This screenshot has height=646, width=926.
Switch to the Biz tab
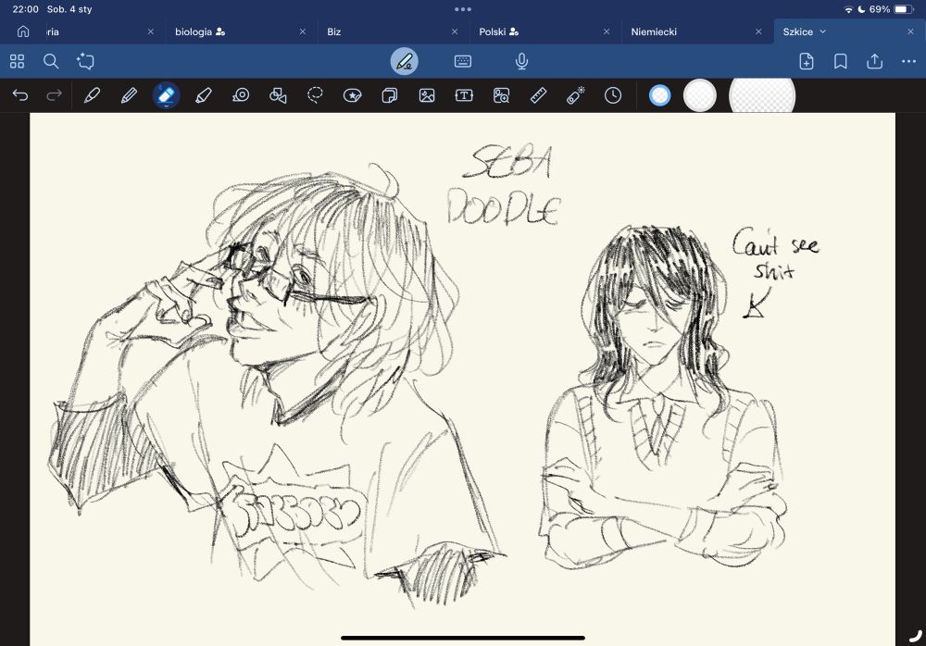(x=333, y=31)
